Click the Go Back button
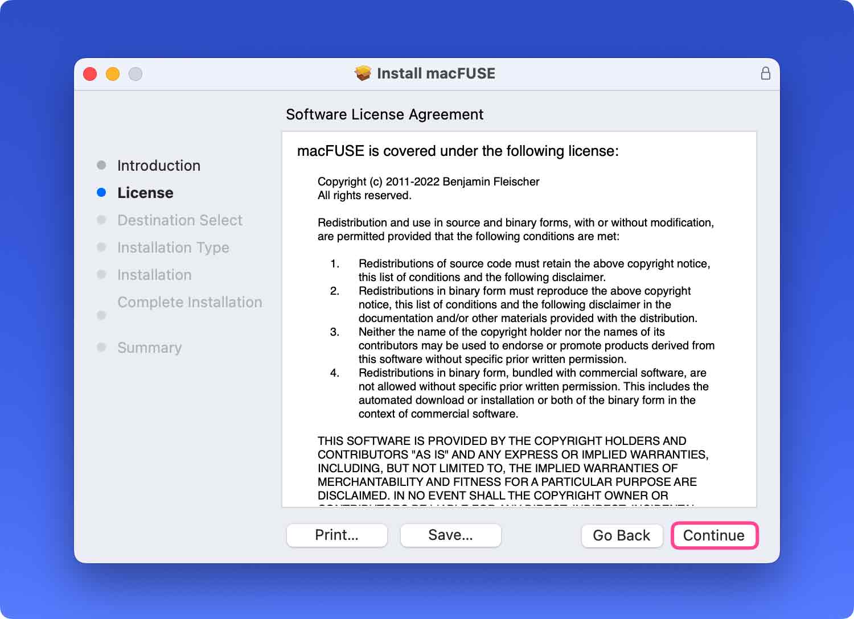Viewport: 854px width, 619px height. [x=622, y=535]
